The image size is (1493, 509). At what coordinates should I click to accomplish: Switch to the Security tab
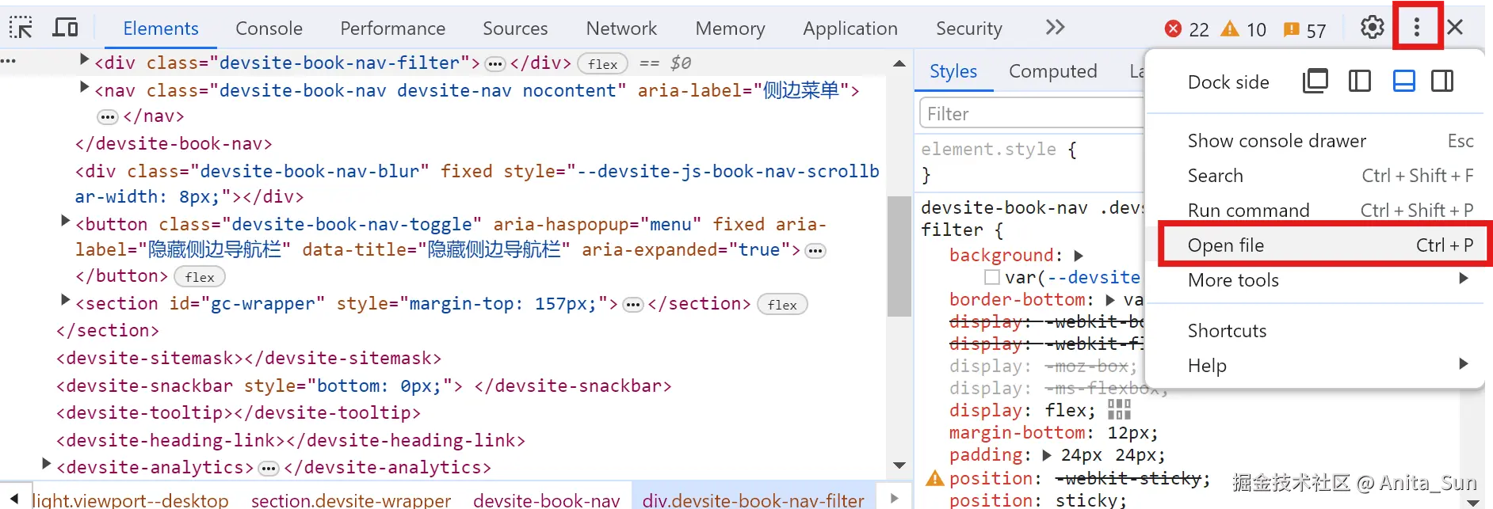coord(969,28)
